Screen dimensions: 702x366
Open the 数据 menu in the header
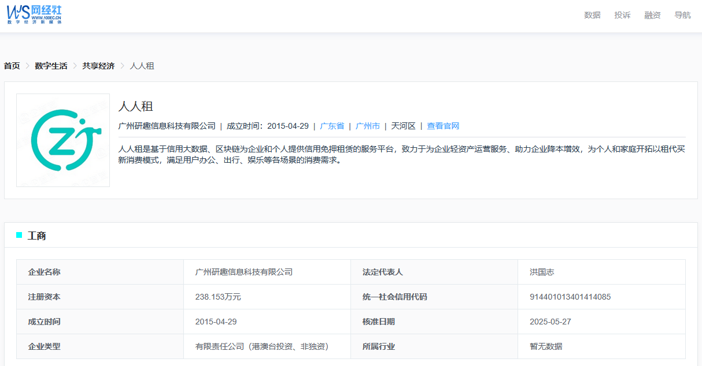click(592, 15)
